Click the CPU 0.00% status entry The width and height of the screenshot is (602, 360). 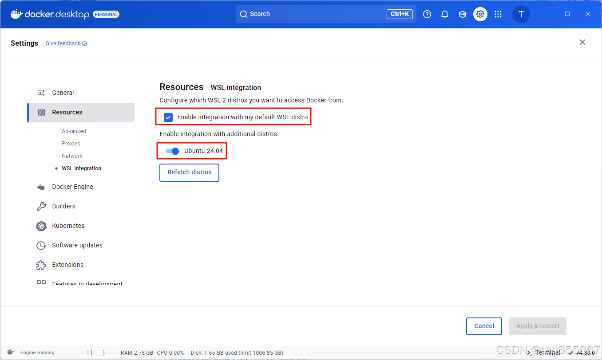(x=170, y=353)
